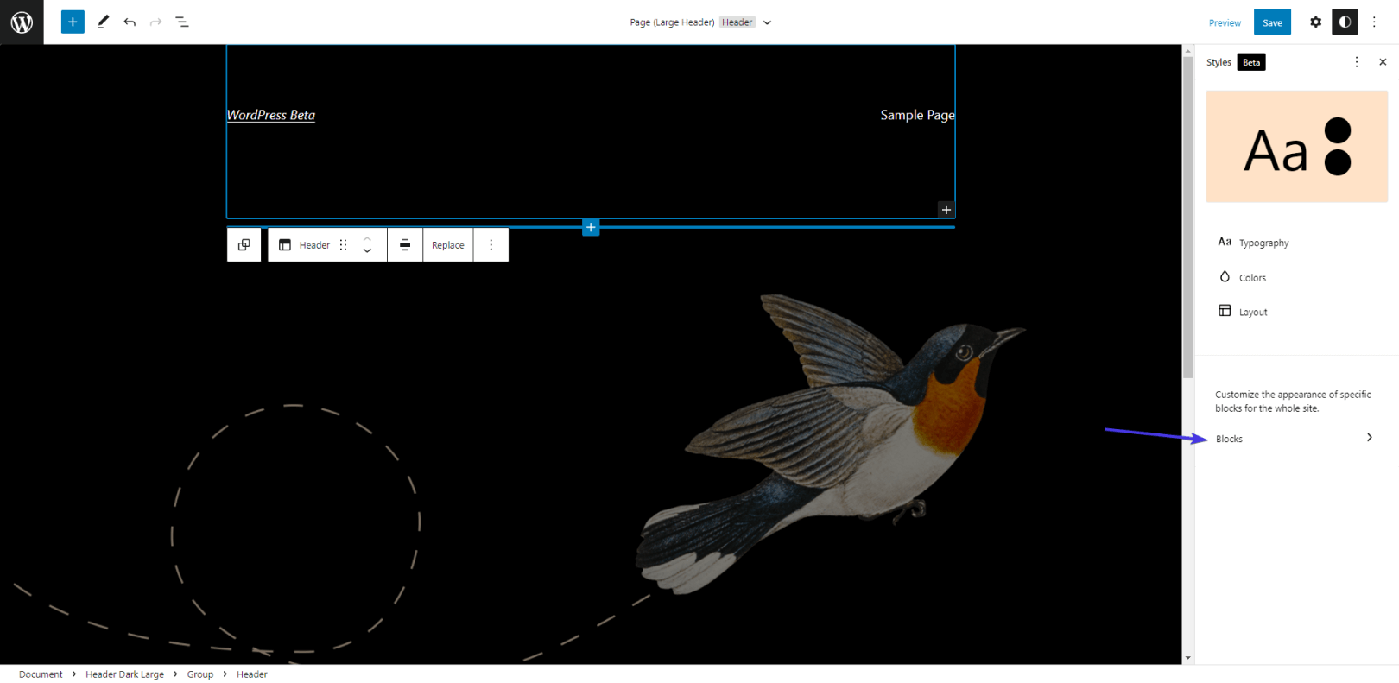Toggle the Styles half-circle sidebar button
Viewport: 1399px width, 683px height.
click(1345, 22)
